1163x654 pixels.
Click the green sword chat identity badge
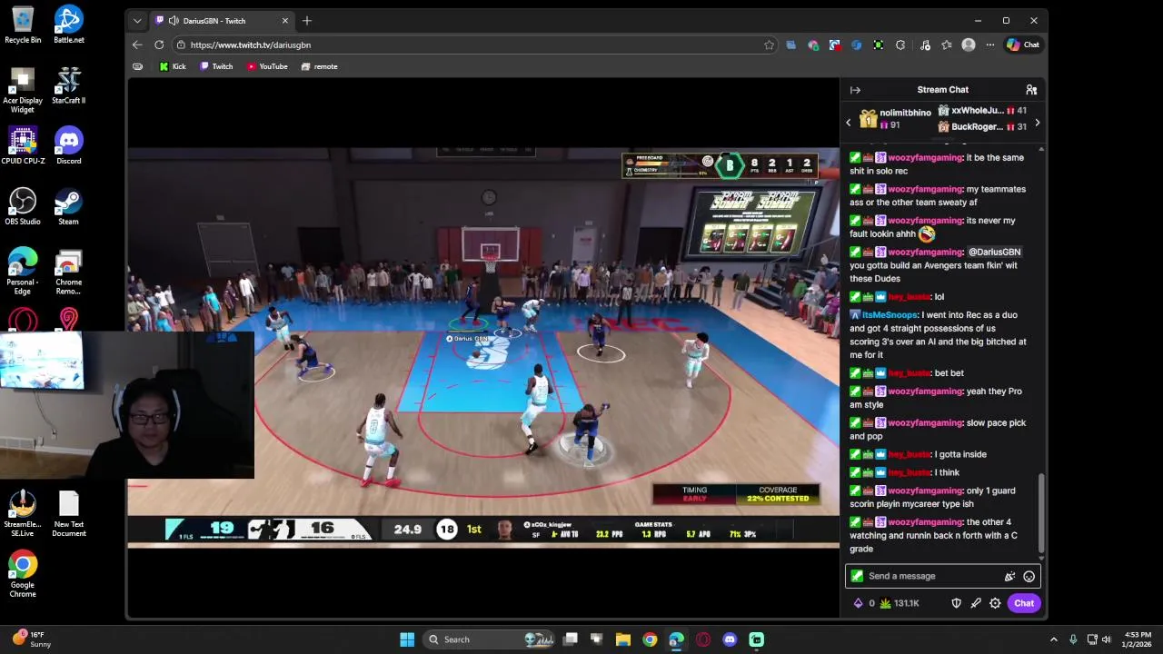click(x=857, y=576)
